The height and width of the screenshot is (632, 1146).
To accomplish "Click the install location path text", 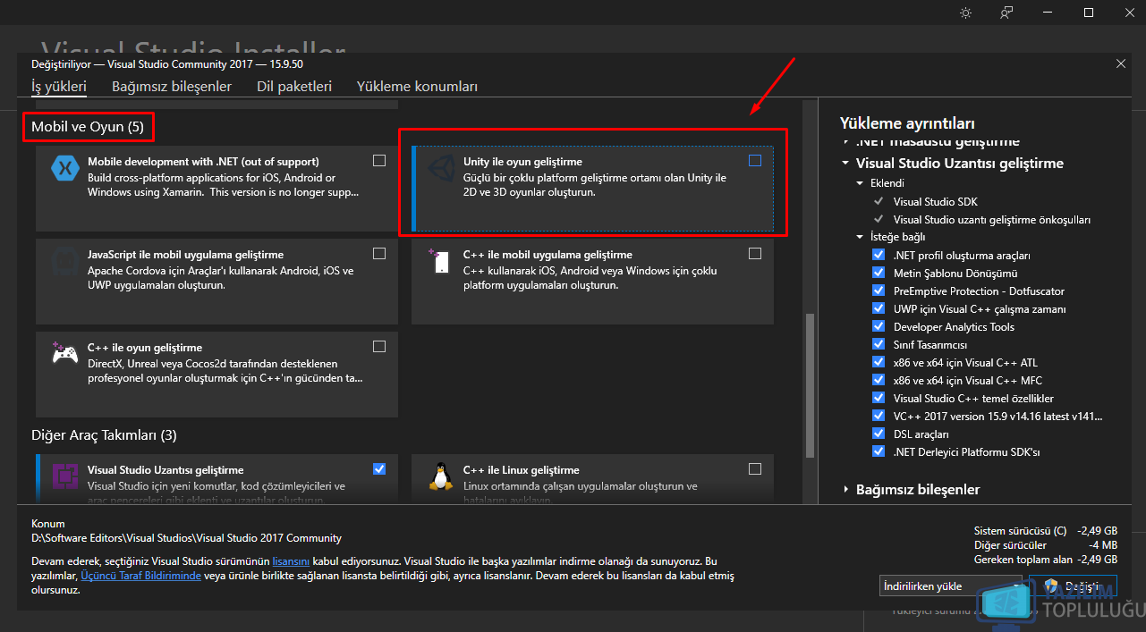I will pos(186,538).
